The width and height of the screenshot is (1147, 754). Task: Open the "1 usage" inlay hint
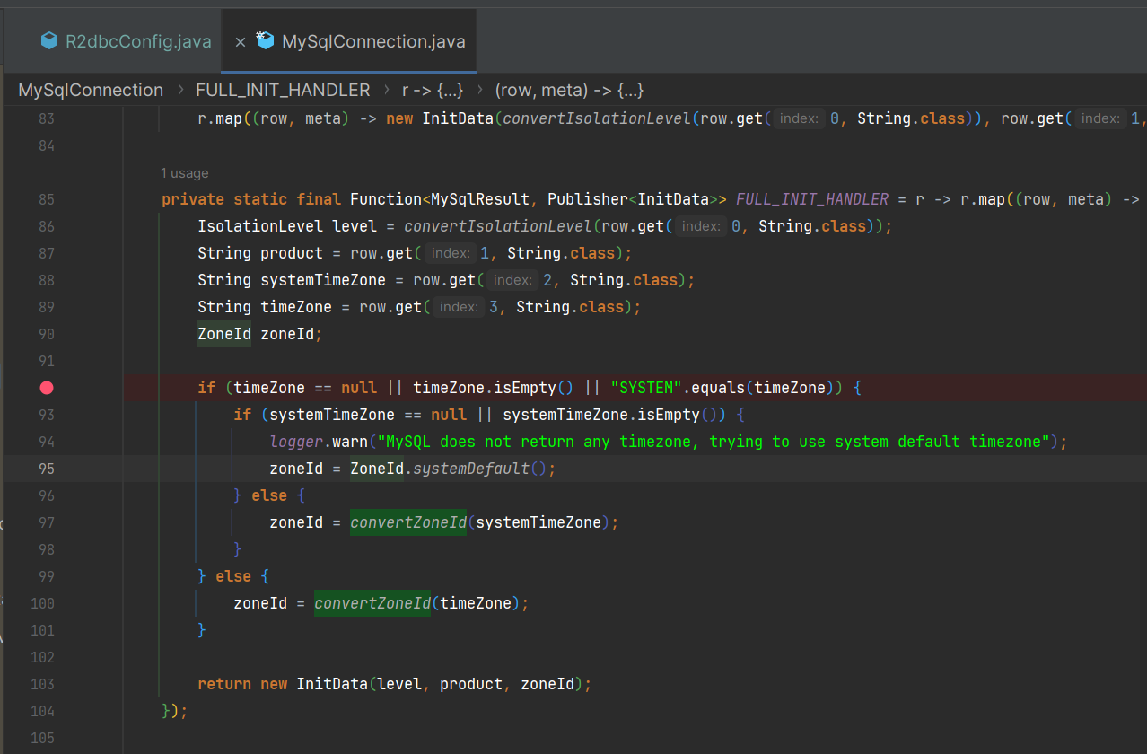pyautogui.click(x=185, y=173)
